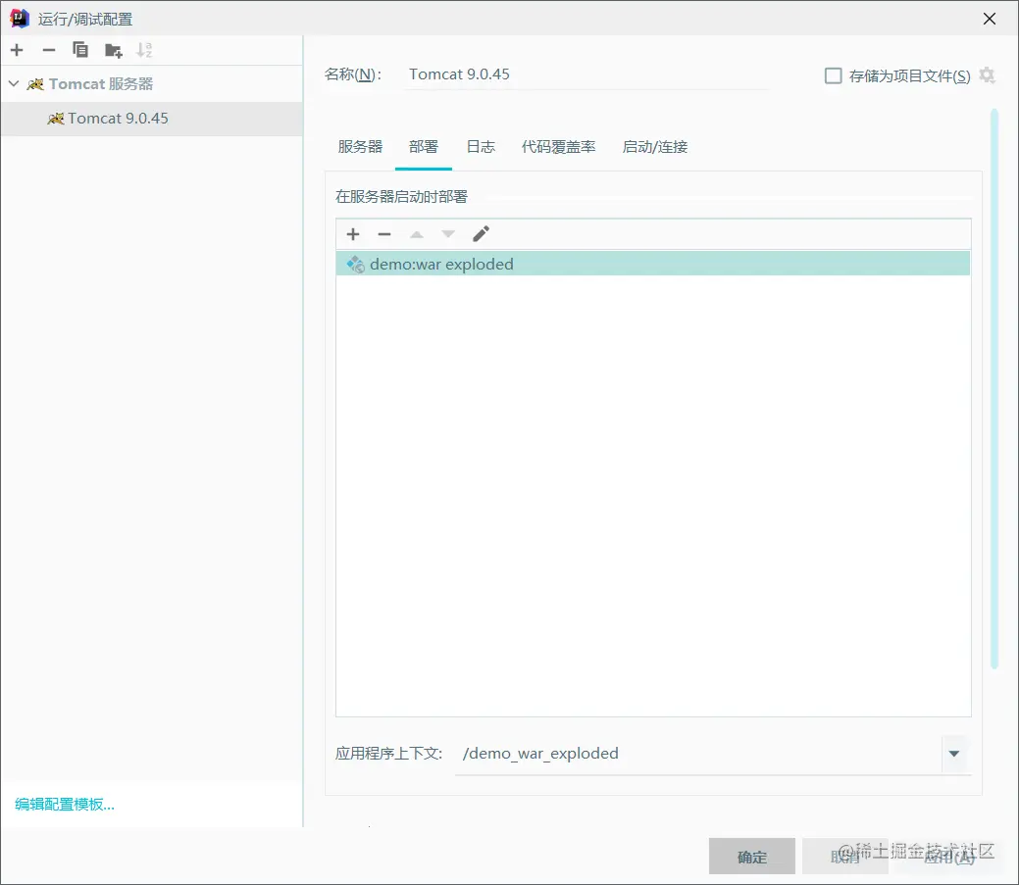Open the 应用程序上下文 dropdown arrow
1019x885 pixels.
click(x=954, y=754)
